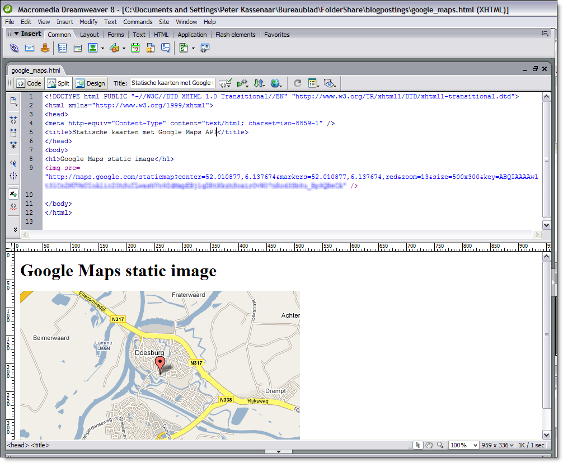Select the <title> tag in the tag selector

point(40,445)
